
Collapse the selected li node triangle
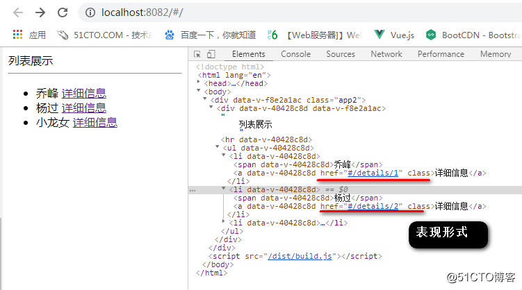pos(224,188)
